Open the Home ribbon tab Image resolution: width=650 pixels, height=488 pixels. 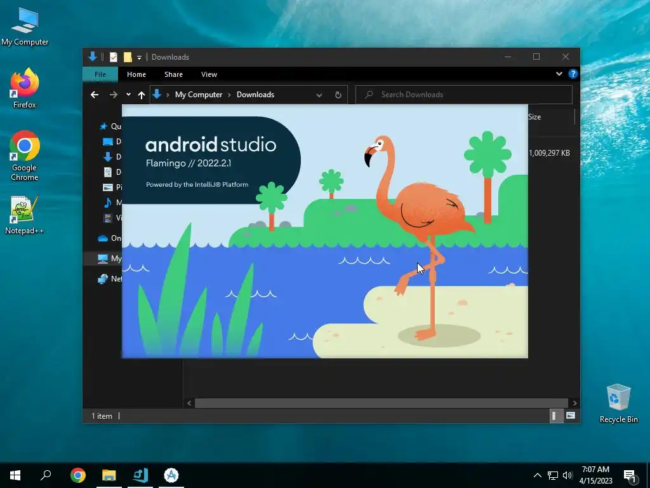pyautogui.click(x=136, y=74)
